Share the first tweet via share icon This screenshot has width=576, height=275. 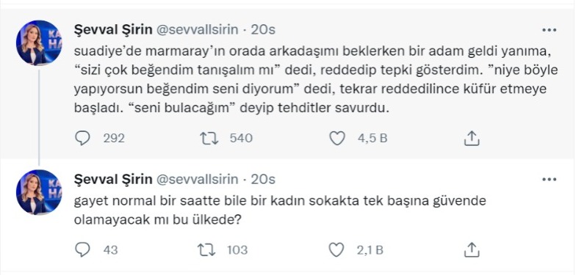pos(472,138)
